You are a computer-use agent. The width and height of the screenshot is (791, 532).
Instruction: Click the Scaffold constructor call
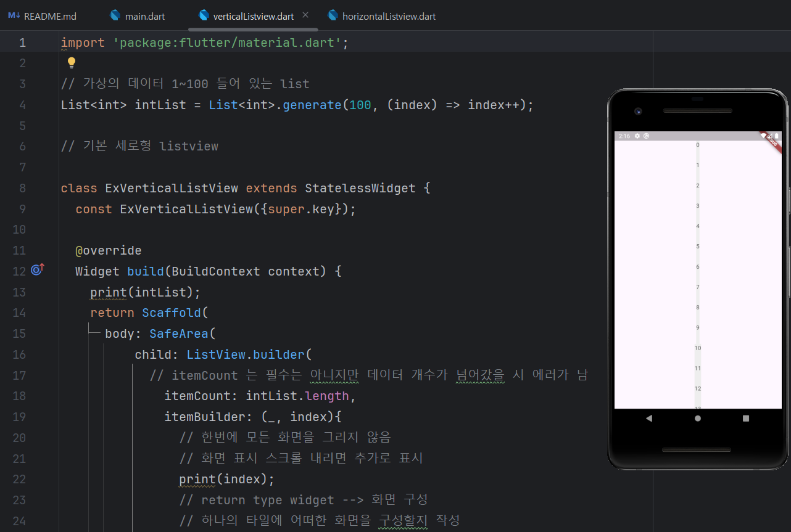pos(172,313)
